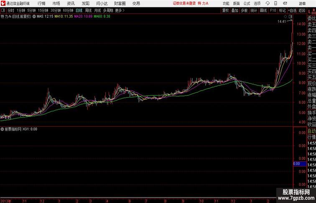Click the 返回 back button
The width and height of the screenshot is (316, 203).
coord(302,10)
